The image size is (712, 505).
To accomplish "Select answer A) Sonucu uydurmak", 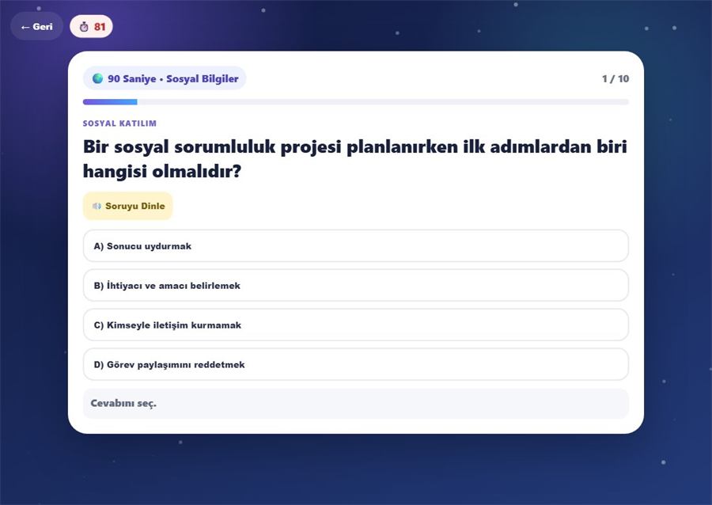I will coord(356,246).
